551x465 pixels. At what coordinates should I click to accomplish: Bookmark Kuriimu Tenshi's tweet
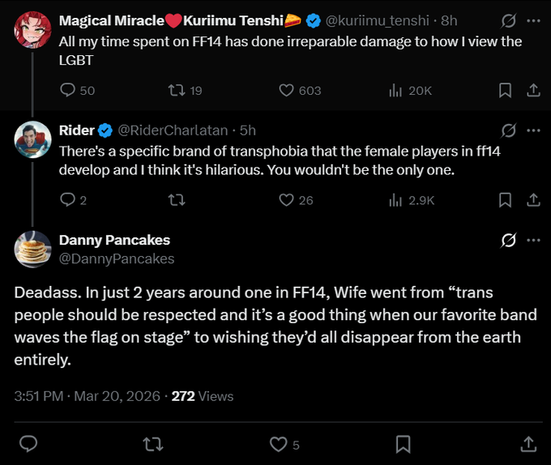505,91
